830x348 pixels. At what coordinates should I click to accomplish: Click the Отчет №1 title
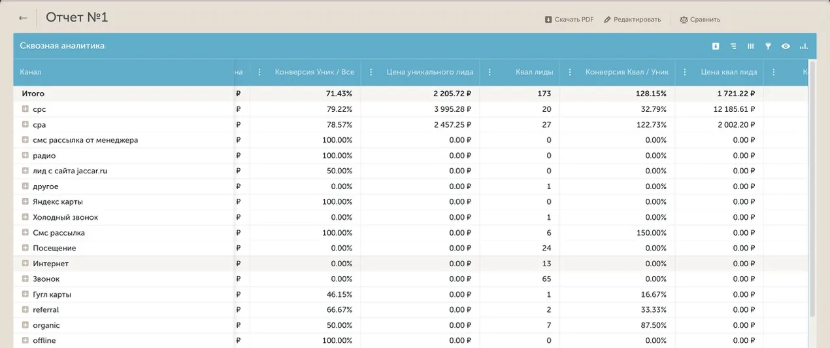click(76, 18)
